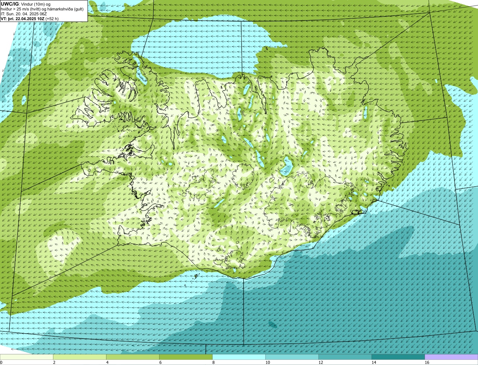This screenshot has height=365, width=478.
Task: Select the 4–6 m/s legend color swatch
Action: coord(133,357)
